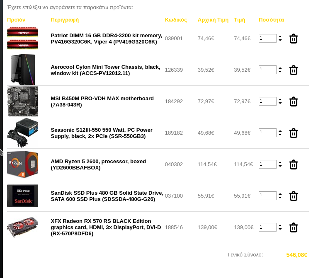Focus quantity field for XFX Radeon card
Screen dimensions: 311x278
click(267, 227)
